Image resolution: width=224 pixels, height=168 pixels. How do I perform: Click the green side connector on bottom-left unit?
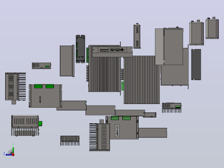tap(40, 124)
